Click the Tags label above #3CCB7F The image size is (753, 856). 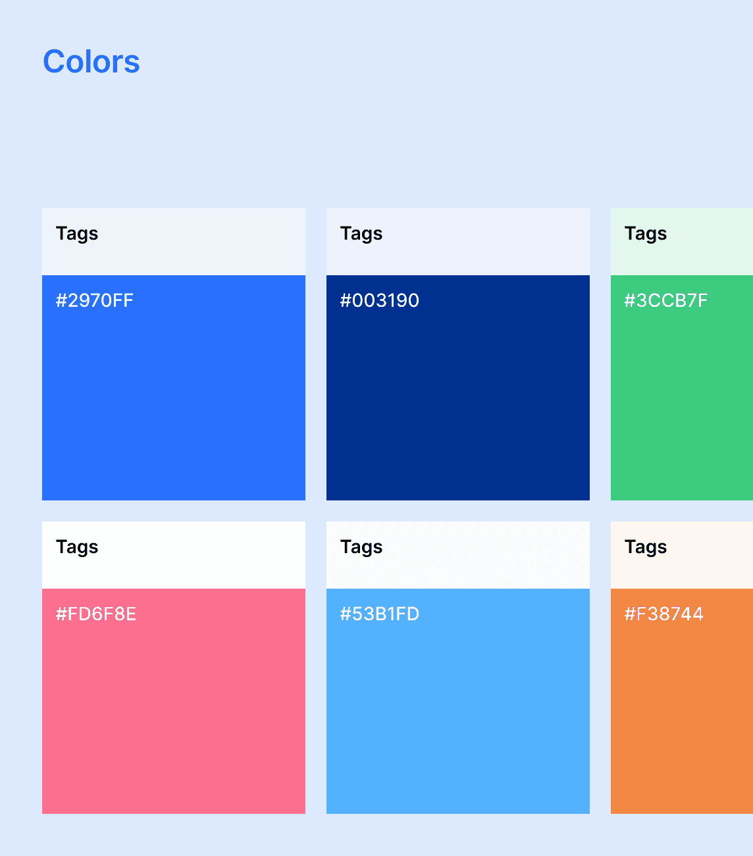tap(646, 234)
